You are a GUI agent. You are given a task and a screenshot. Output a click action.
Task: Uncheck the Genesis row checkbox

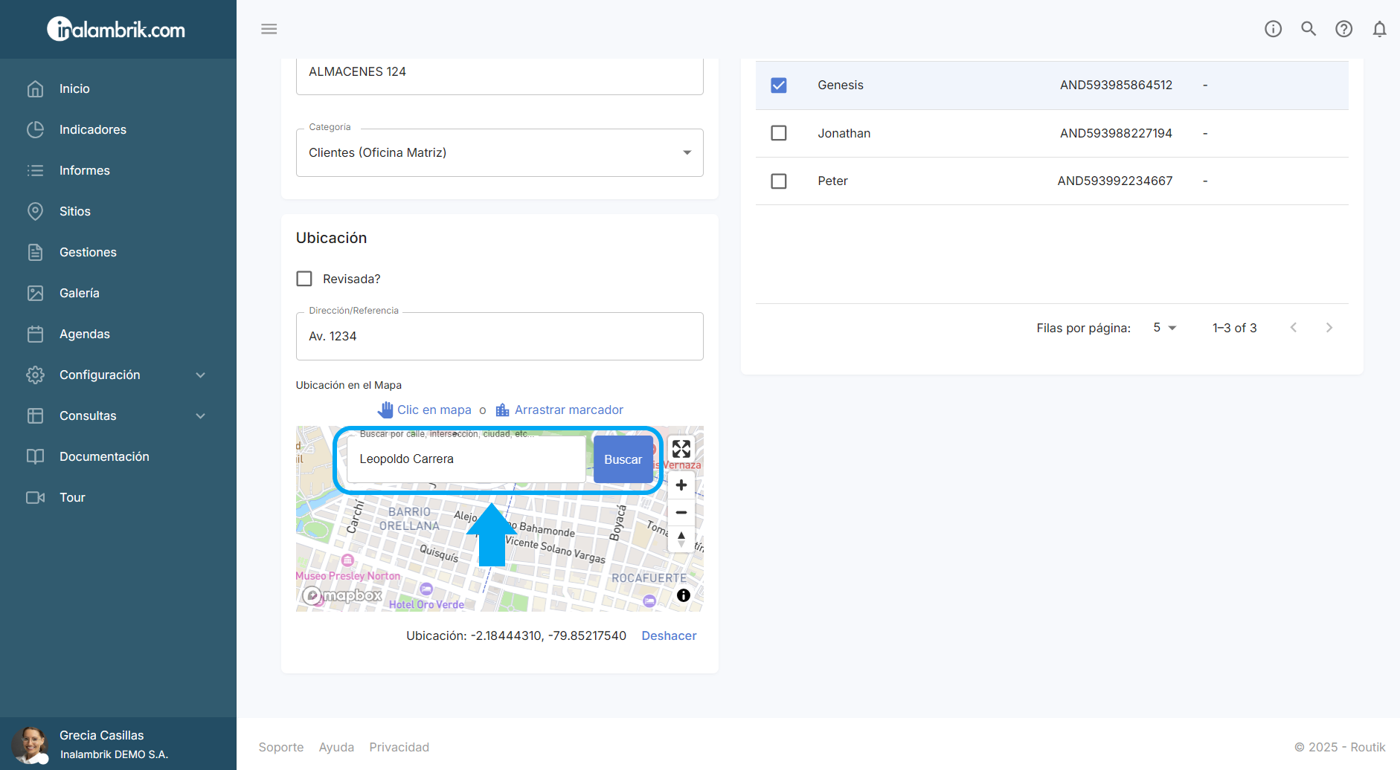click(779, 85)
